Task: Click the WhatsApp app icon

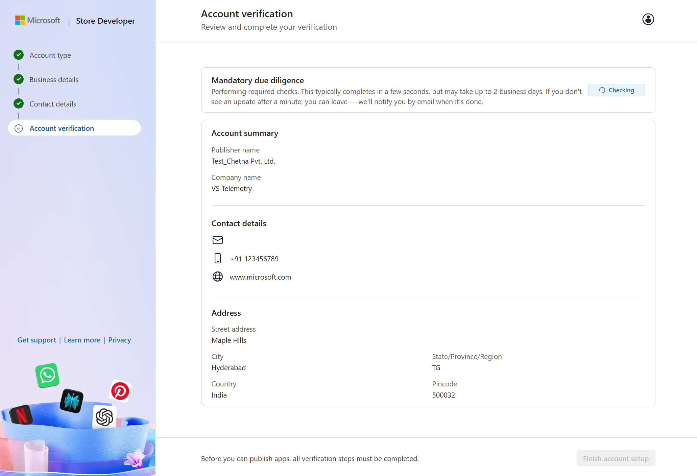Action: coord(47,375)
